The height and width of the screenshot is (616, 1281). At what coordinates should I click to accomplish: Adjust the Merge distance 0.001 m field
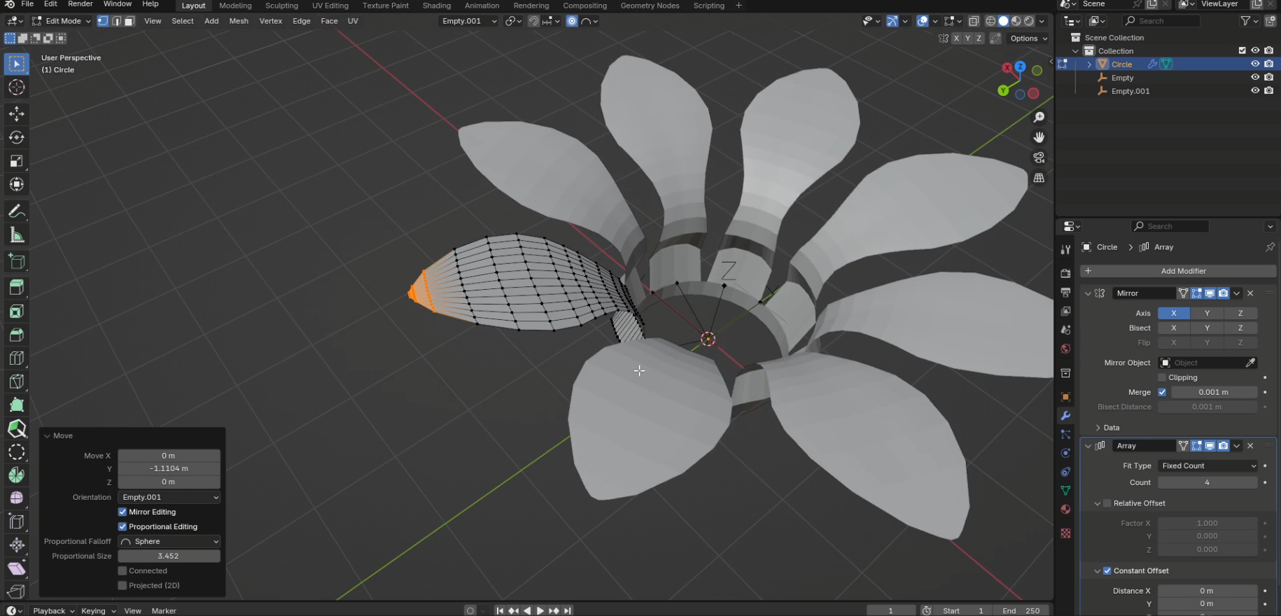(x=1214, y=392)
